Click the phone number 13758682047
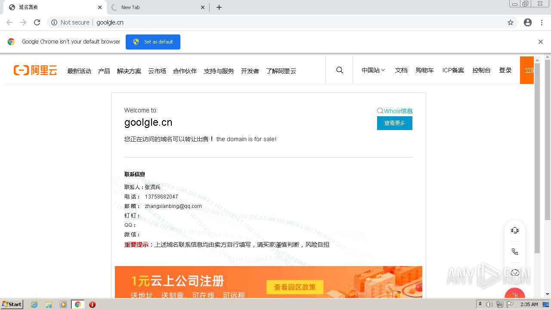 [x=161, y=197]
